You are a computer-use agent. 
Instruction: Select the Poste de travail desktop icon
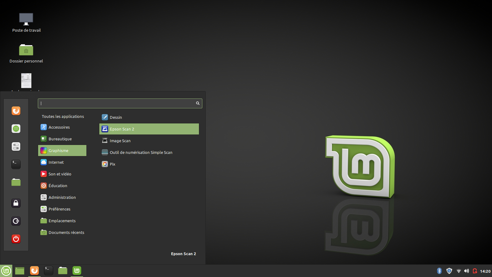pyautogui.click(x=26, y=22)
